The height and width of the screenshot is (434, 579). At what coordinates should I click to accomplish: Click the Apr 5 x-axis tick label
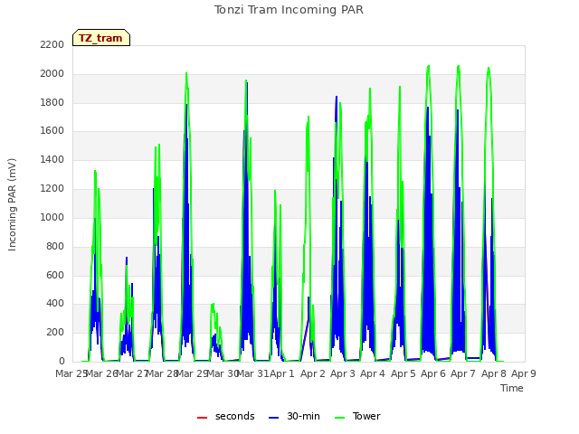coord(403,373)
